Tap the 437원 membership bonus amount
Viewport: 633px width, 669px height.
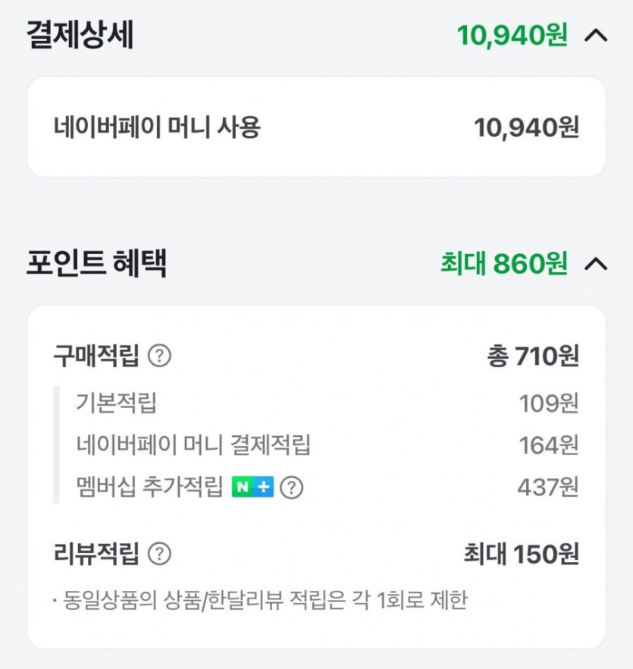[x=547, y=487]
